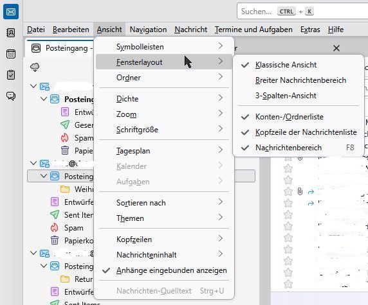
Task: Toggle Konten-/Ordnerliste visibility
Action: click(x=298, y=117)
